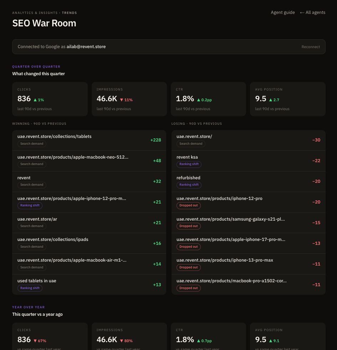Image resolution: width=337 pixels, height=350 pixels.
Task: Click Dropped out tag under iphone-13-pro-max
Action: [189, 267]
